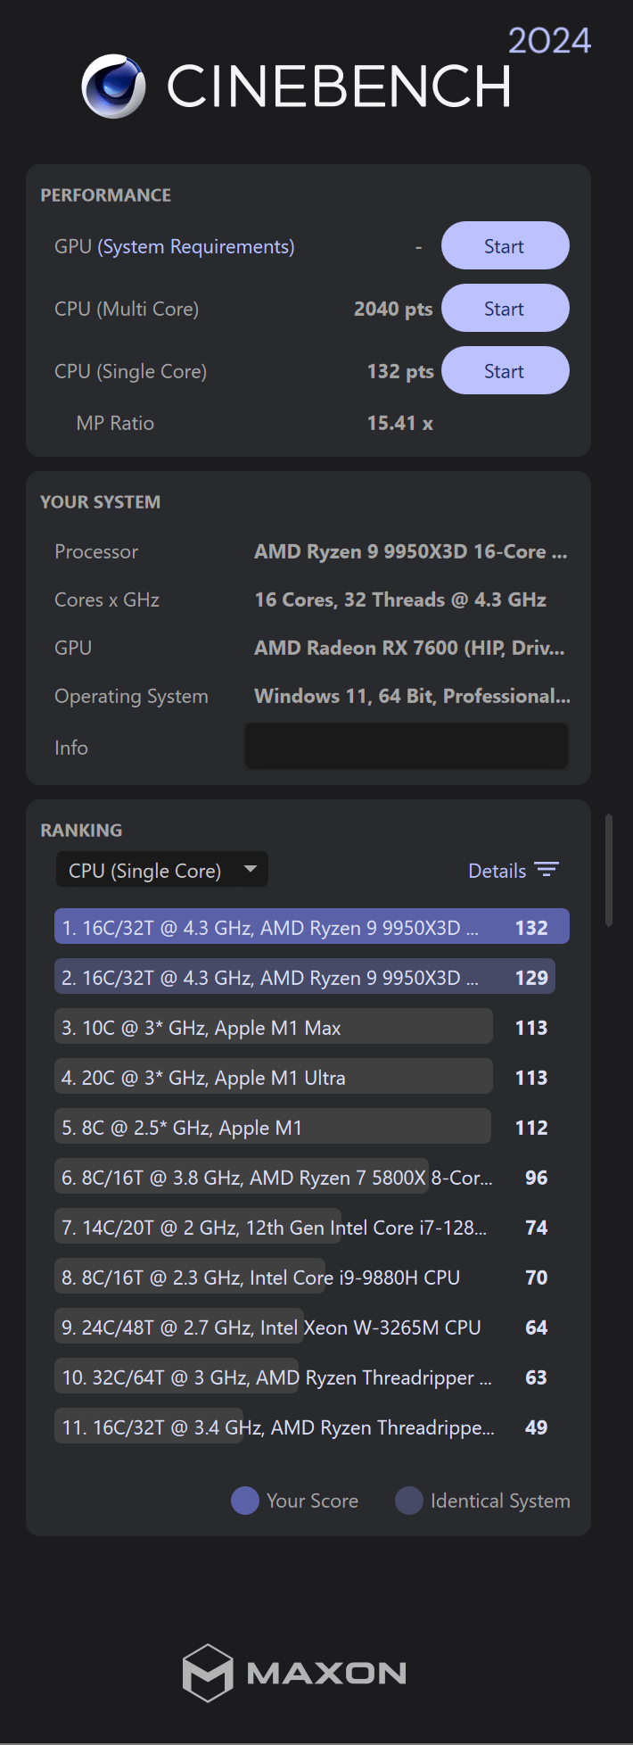Image resolution: width=633 pixels, height=1745 pixels.
Task: Select the Ryzen 7 5800X ranking row
Action: (x=276, y=1178)
